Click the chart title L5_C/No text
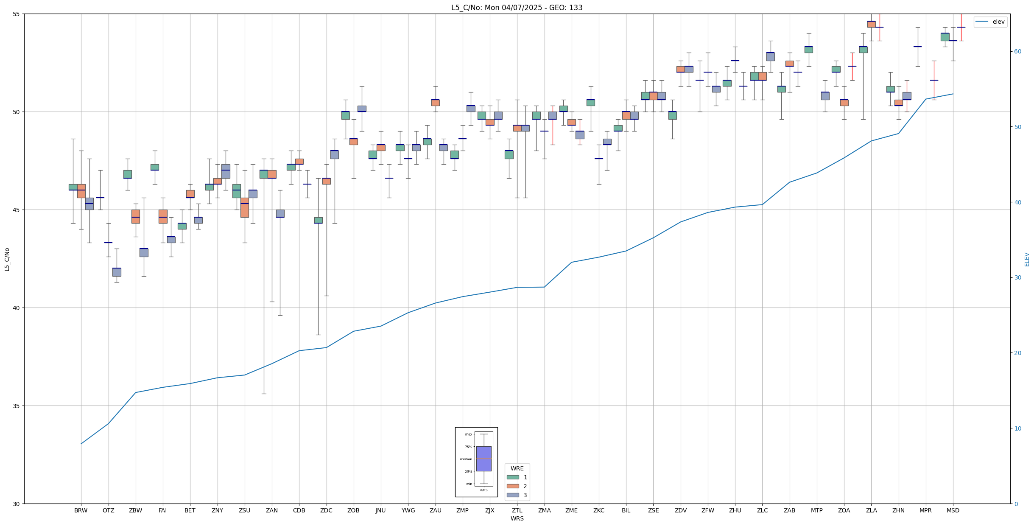This screenshot has width=1034, height=526. [517, 8]
